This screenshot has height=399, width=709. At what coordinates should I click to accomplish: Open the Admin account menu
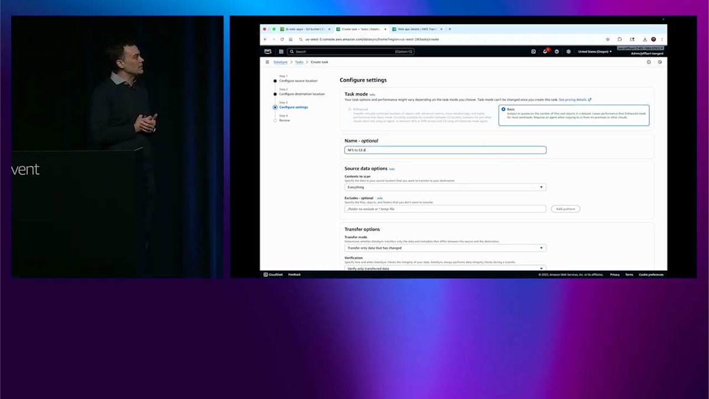click(647, 54)
